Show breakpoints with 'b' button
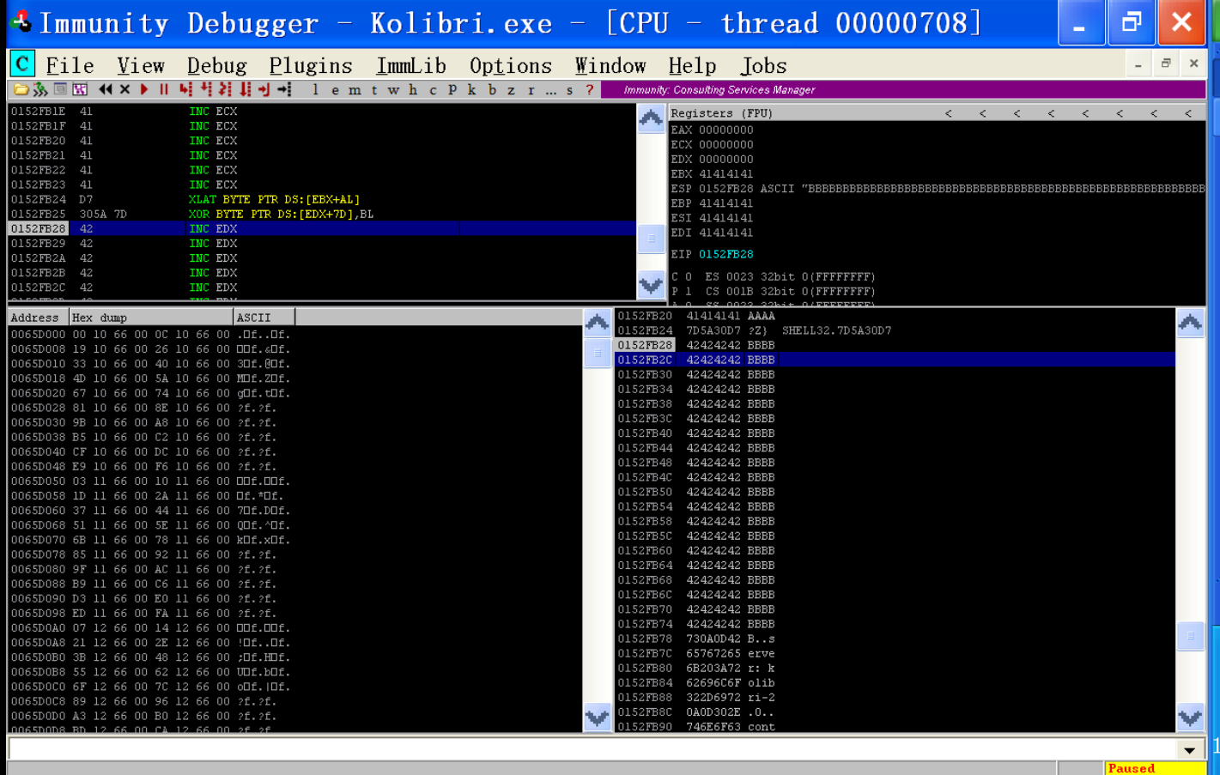 tap(492, 89)
